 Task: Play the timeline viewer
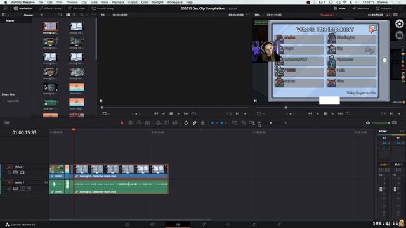pos(332,113)
